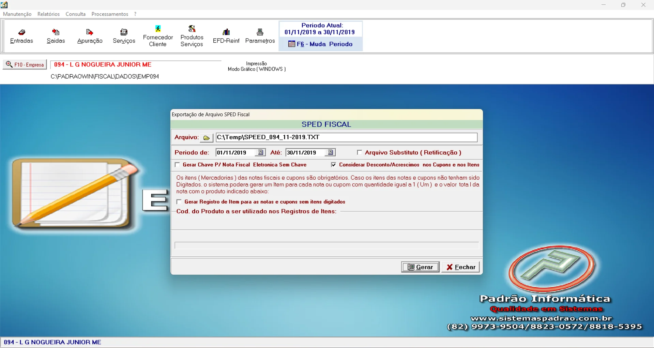Click the Produtos Serviços icon
The width and height of the screenshot is (654, 348).
point(192,36)
